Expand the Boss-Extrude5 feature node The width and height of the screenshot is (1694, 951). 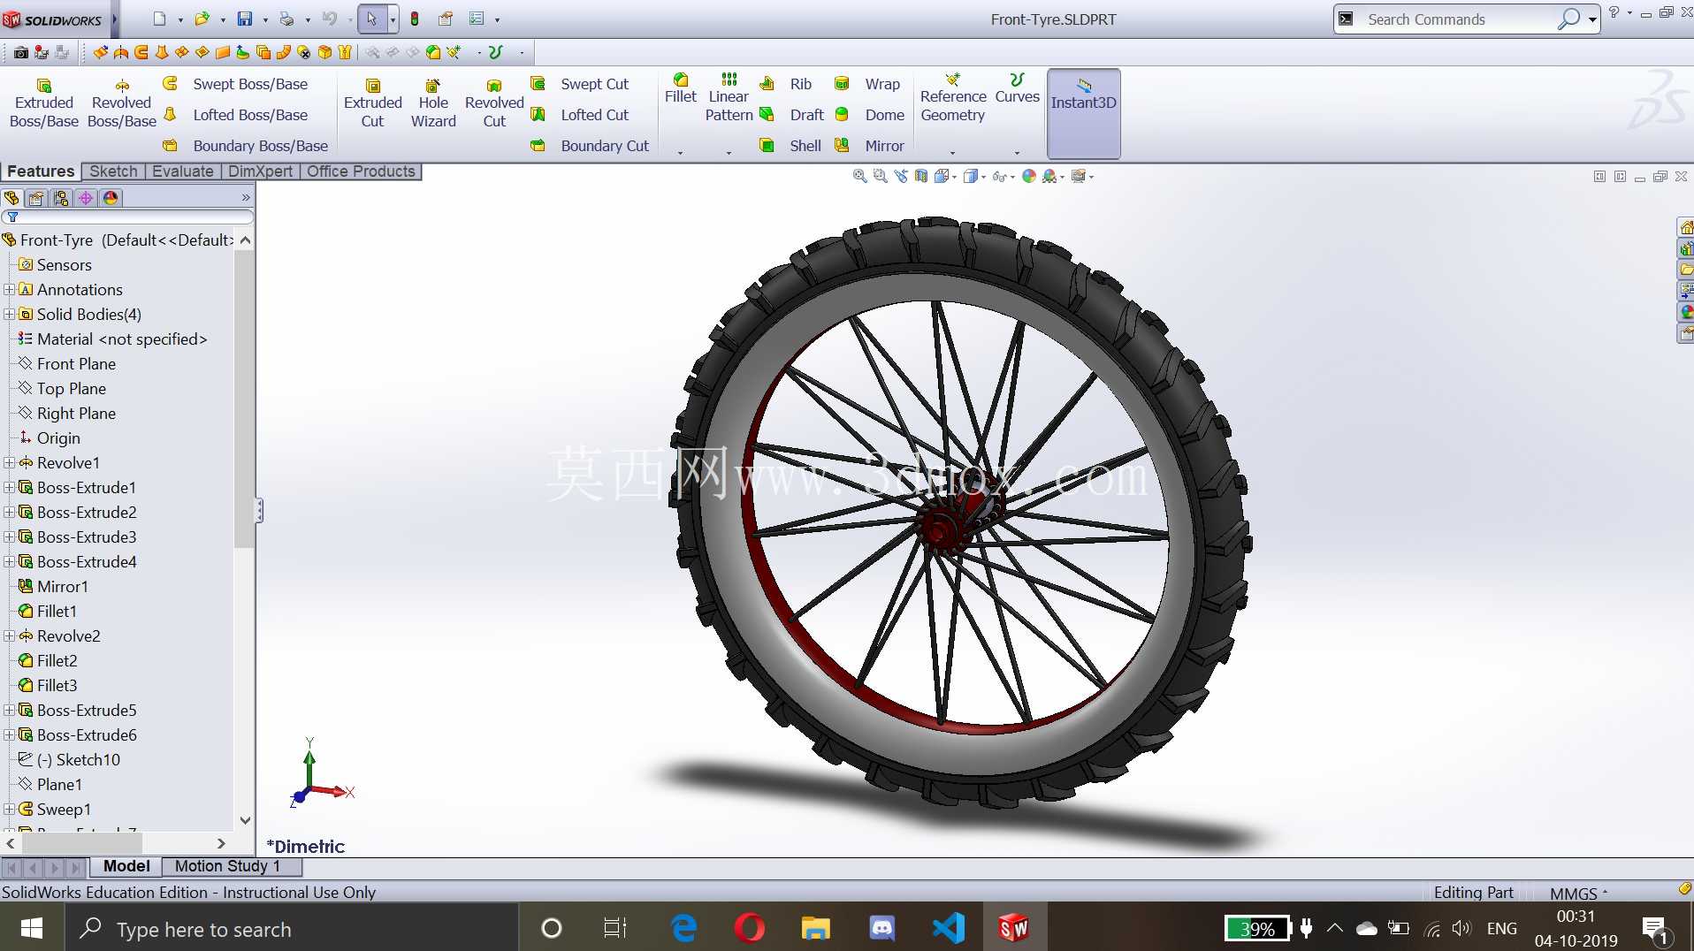tap(9, 710)
